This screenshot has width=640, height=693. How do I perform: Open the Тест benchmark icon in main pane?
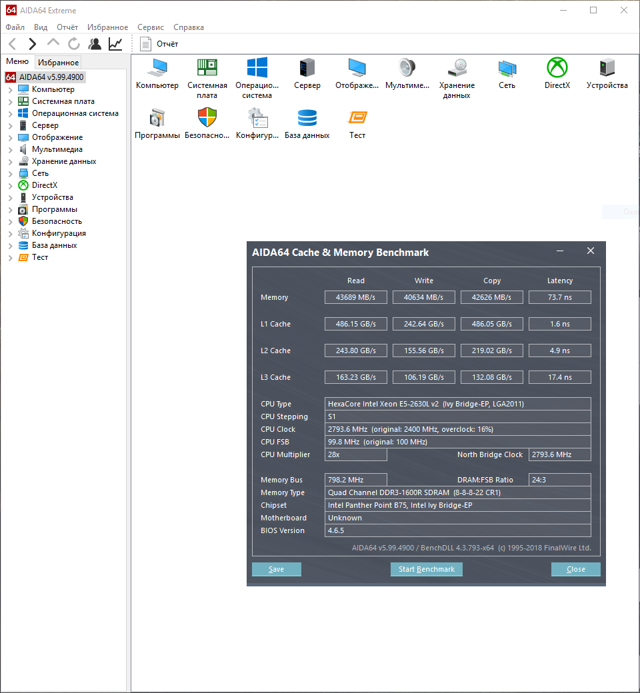(x=357, y=124)
